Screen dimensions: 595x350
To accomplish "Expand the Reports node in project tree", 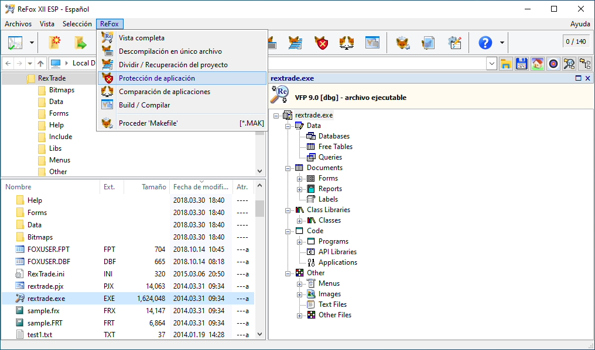I will click(x=300, y=189).
